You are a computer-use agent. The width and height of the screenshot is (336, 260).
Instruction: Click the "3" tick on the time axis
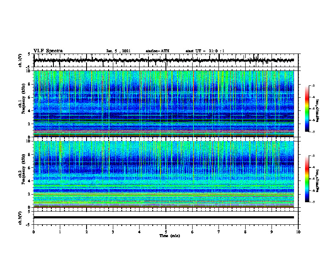[x=113, y=232]
